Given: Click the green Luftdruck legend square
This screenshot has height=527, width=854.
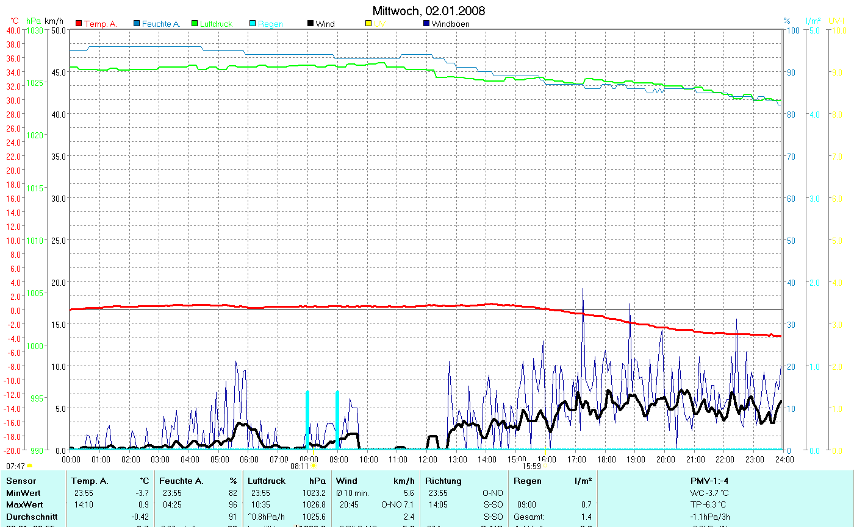Looking at the screenshot, I should [195, 24].
